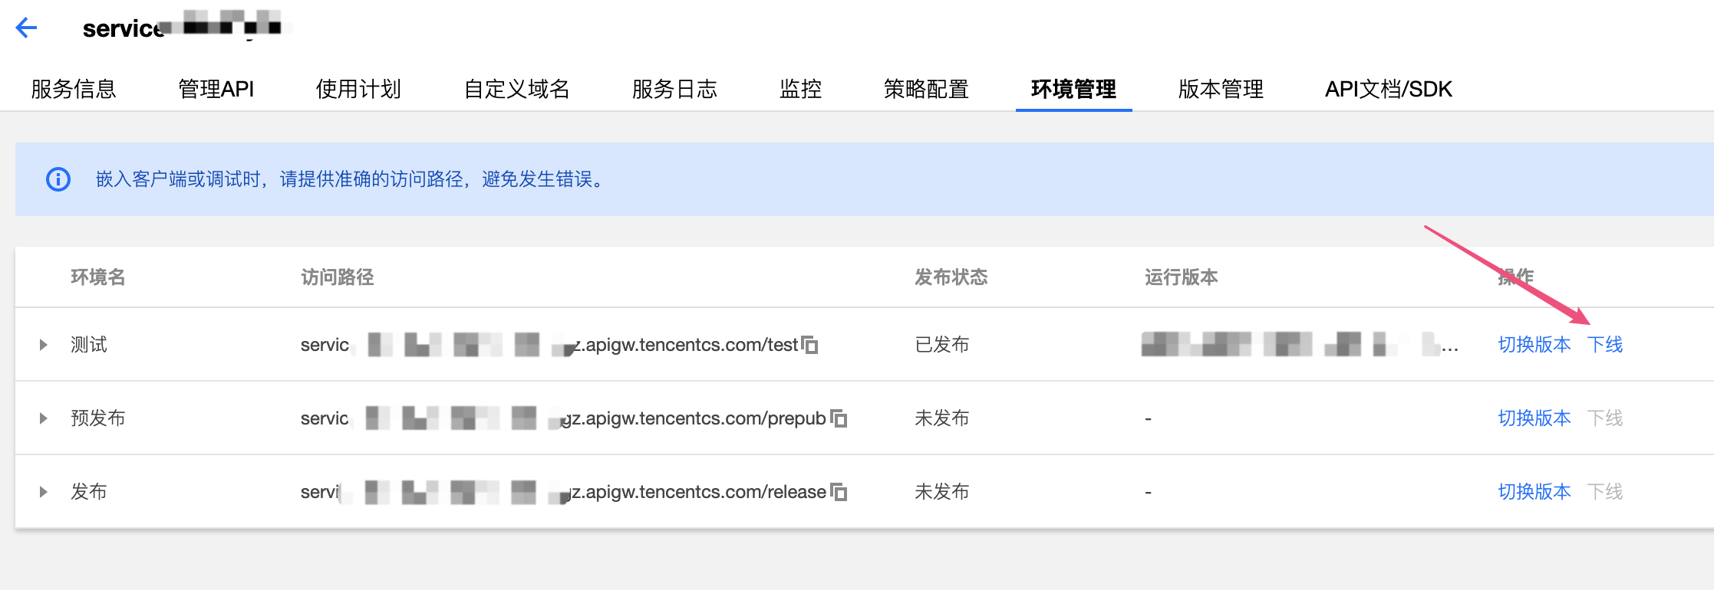Click 切换版本 for the 发布 environment
The image size is (1714, 590).
pos(1534,492)
